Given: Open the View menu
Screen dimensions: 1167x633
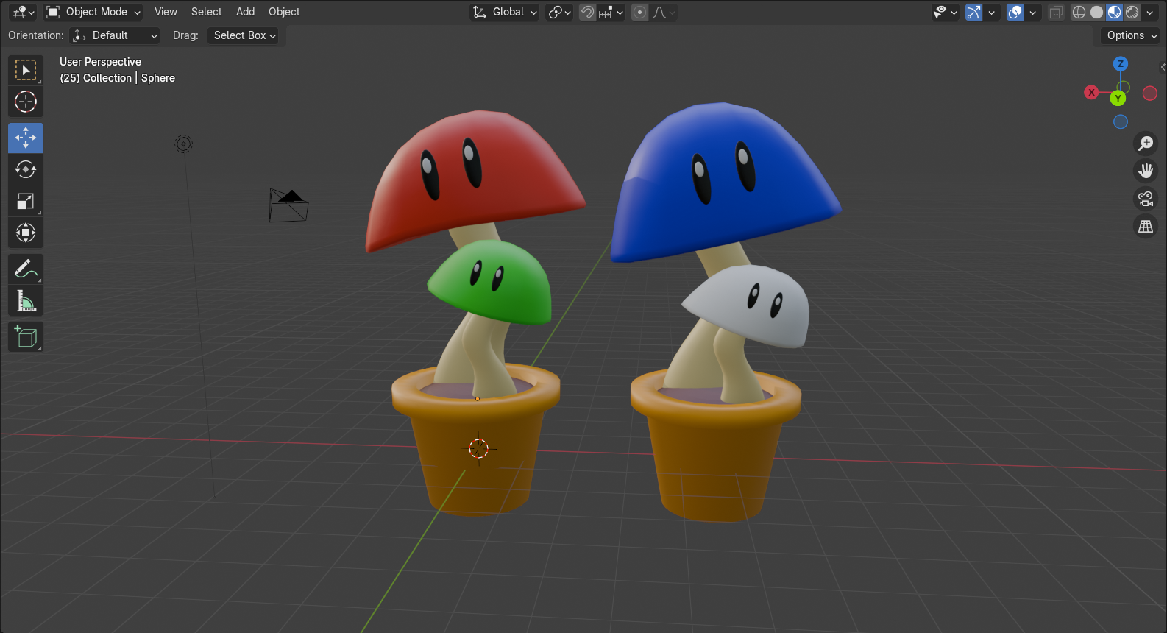Looking at the screenshot, I should [166, 12].
